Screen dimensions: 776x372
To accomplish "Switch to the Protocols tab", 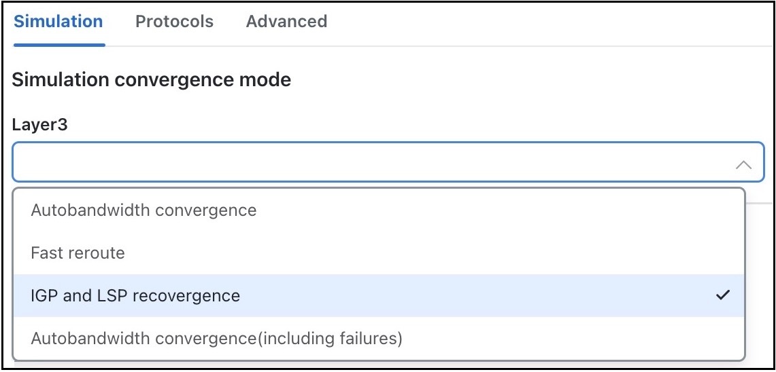I will tap(174, 22).
